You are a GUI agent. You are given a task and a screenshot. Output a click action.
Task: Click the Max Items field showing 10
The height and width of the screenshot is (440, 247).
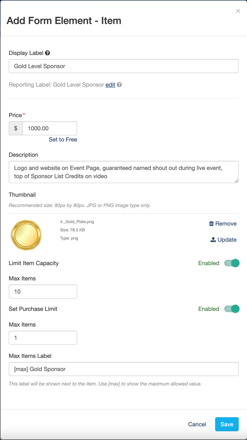(43, 292)
